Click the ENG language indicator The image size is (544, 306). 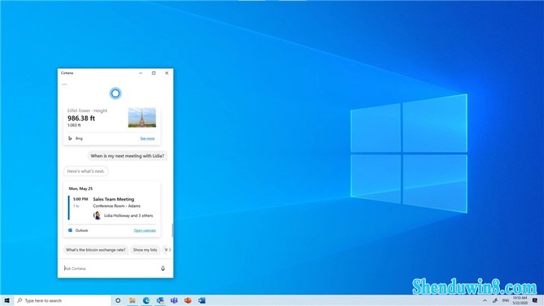tap(505, 301)
